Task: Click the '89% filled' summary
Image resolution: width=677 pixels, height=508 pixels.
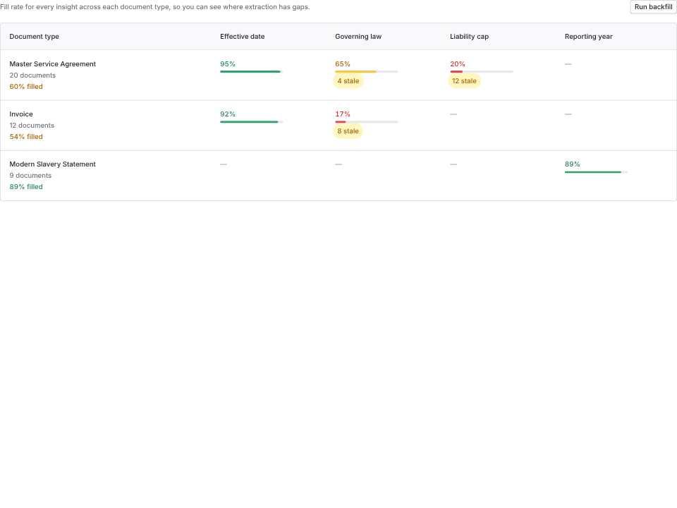Action: pyautogui.click(x=26, y=186)
